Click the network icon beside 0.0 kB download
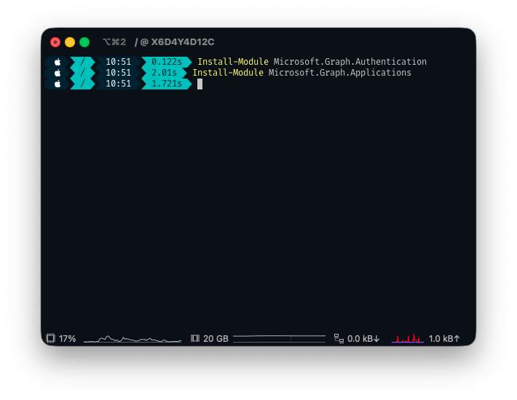 click(339, 338)
